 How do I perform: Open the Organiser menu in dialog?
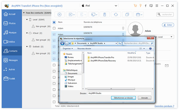tap(68, 48)
